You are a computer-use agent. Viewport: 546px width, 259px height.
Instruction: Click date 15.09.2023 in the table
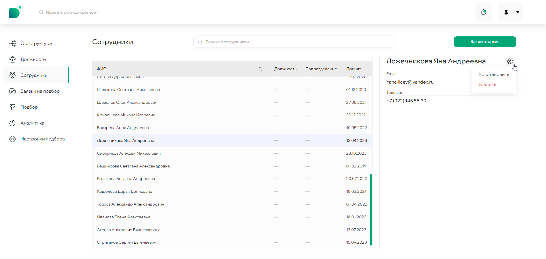pos(357,243)
